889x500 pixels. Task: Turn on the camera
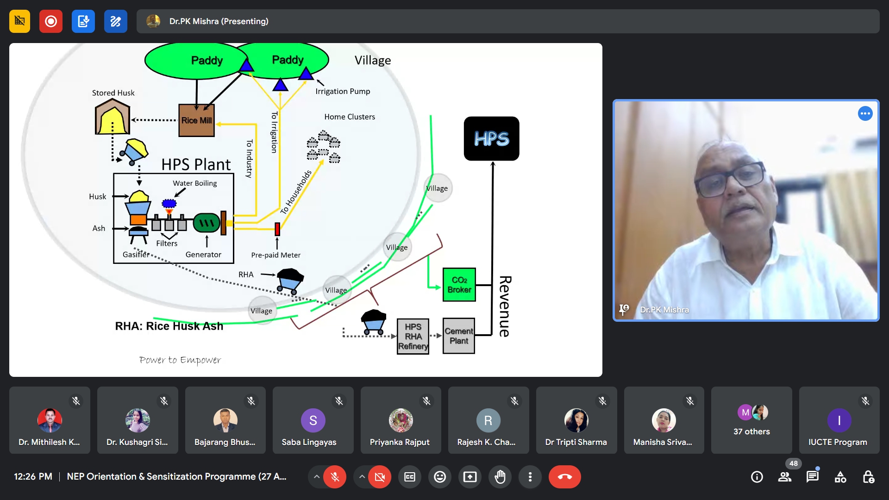pos(380,477)
